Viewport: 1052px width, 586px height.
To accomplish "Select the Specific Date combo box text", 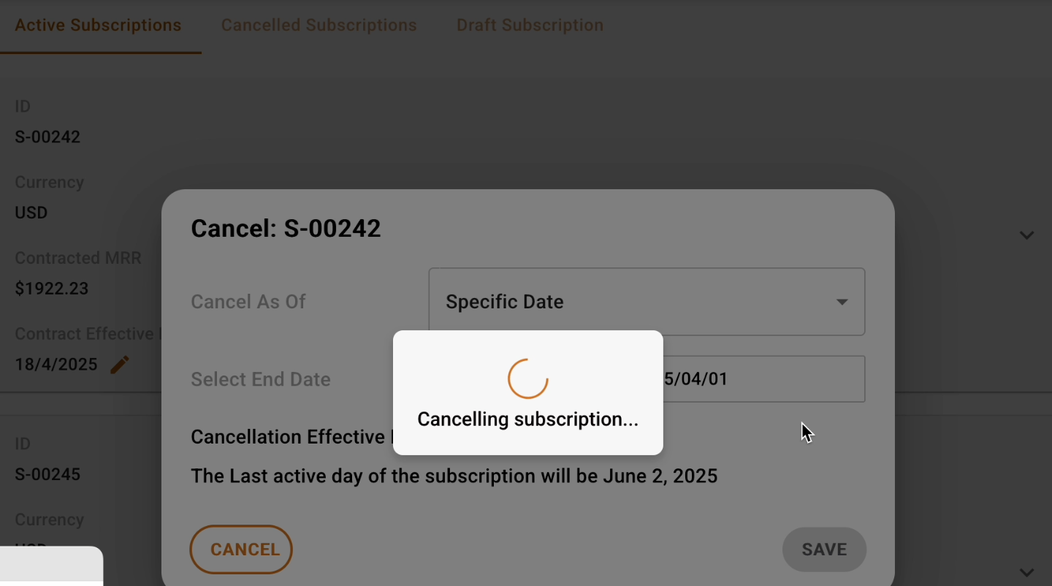I will pyautogui.click(x=505, y=302).
